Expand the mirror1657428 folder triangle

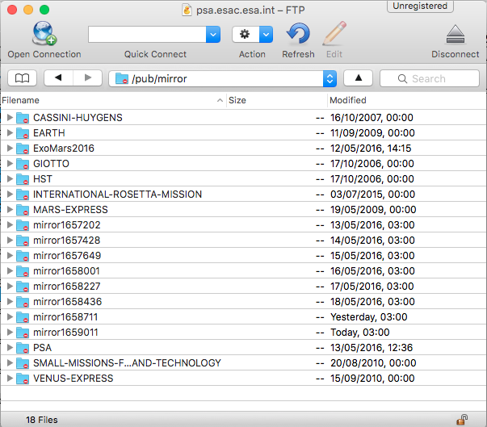(10, 240)
